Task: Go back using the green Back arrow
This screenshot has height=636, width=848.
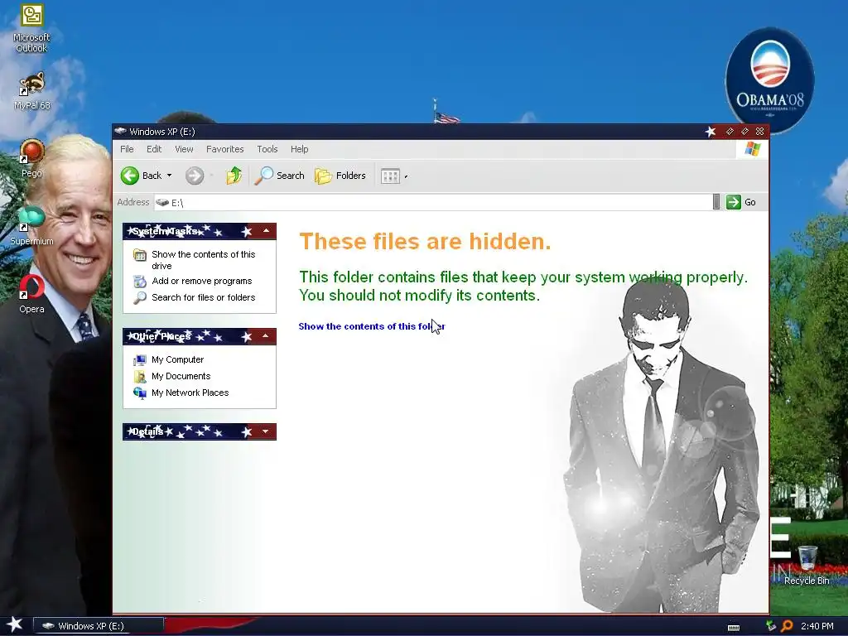Action: [x=130, y=176]
